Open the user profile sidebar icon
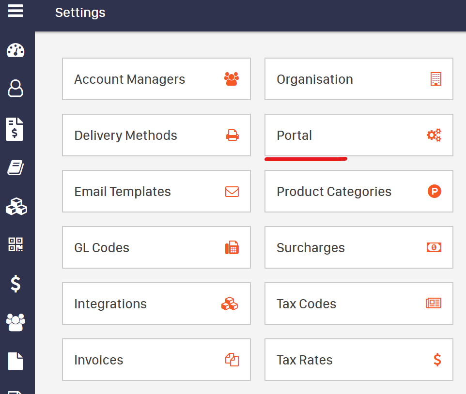The width and height of the screenshot is (466, 394). pos(16,89)
